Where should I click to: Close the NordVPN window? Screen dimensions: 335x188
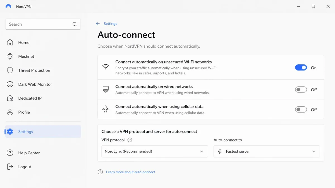(328, 6)
